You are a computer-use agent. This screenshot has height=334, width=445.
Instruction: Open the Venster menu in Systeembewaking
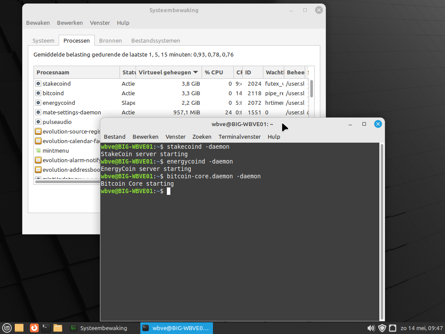[100, 23]
